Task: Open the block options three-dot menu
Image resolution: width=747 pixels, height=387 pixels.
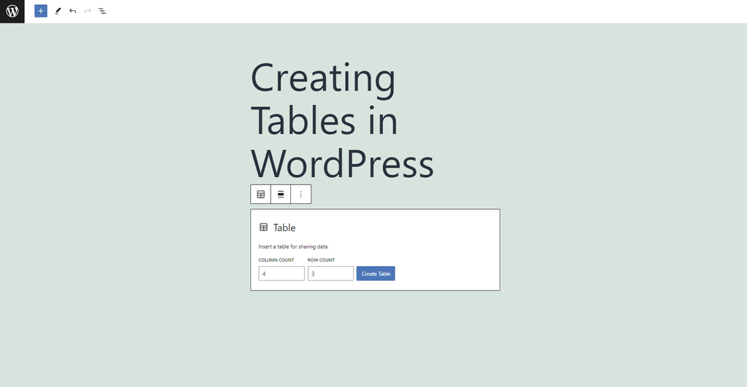Action: (x=301, y=194)
